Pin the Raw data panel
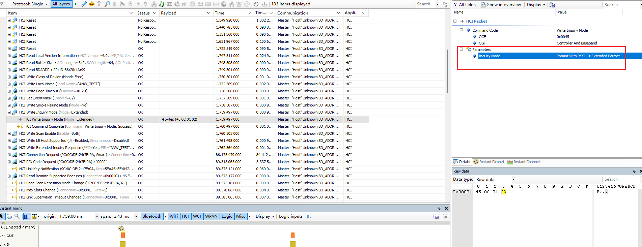Image resolution: width=642 pixels, height=247 pixels. coord(634,171)
